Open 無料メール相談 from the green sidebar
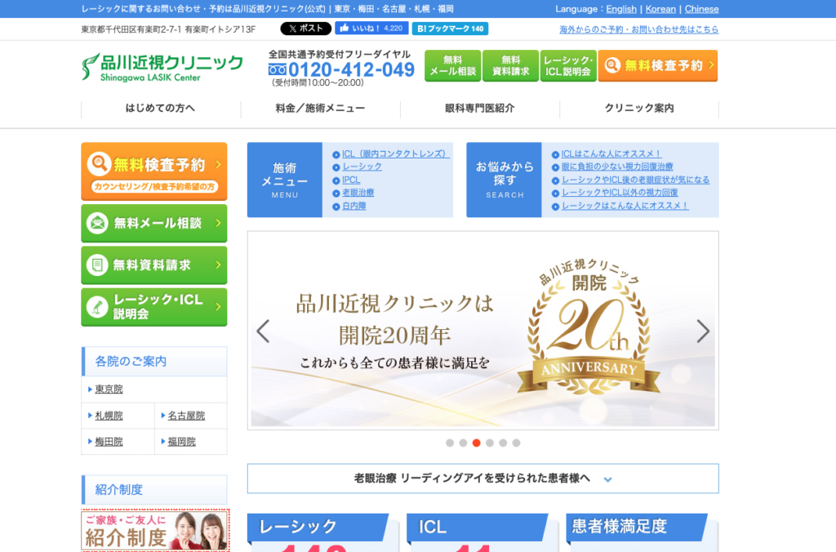 pos(154,223)
